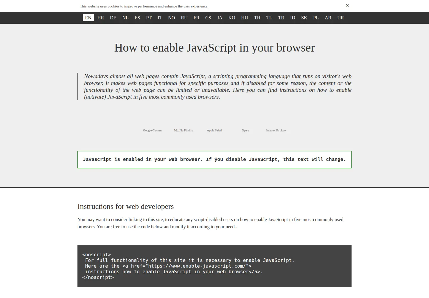
Task: Switch language to SK
Action: (x=304, y=18)
